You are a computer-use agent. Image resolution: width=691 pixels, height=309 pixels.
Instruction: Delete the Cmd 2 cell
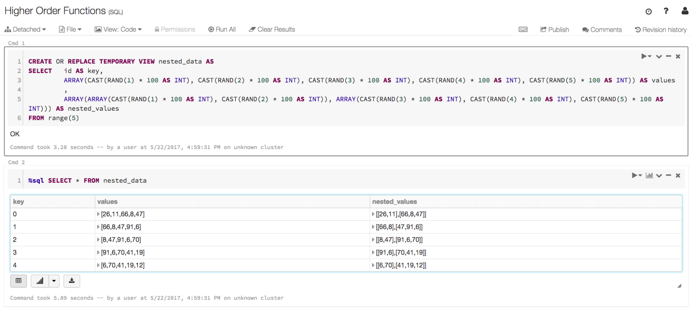coord(678,176)
